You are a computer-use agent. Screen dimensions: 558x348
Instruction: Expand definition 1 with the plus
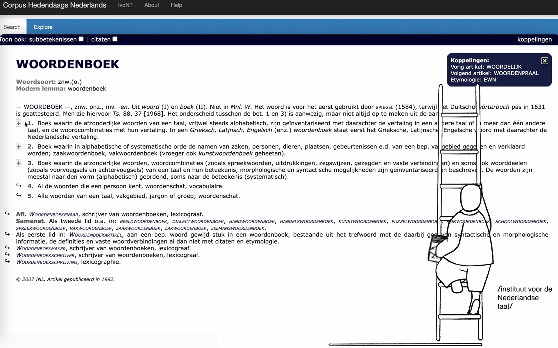coord(19,123)
